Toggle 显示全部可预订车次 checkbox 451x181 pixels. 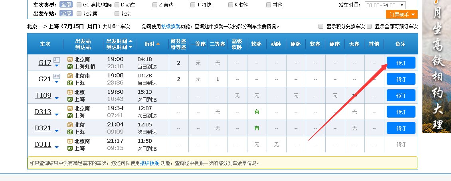pyautogui.click(x=369, y=26)
